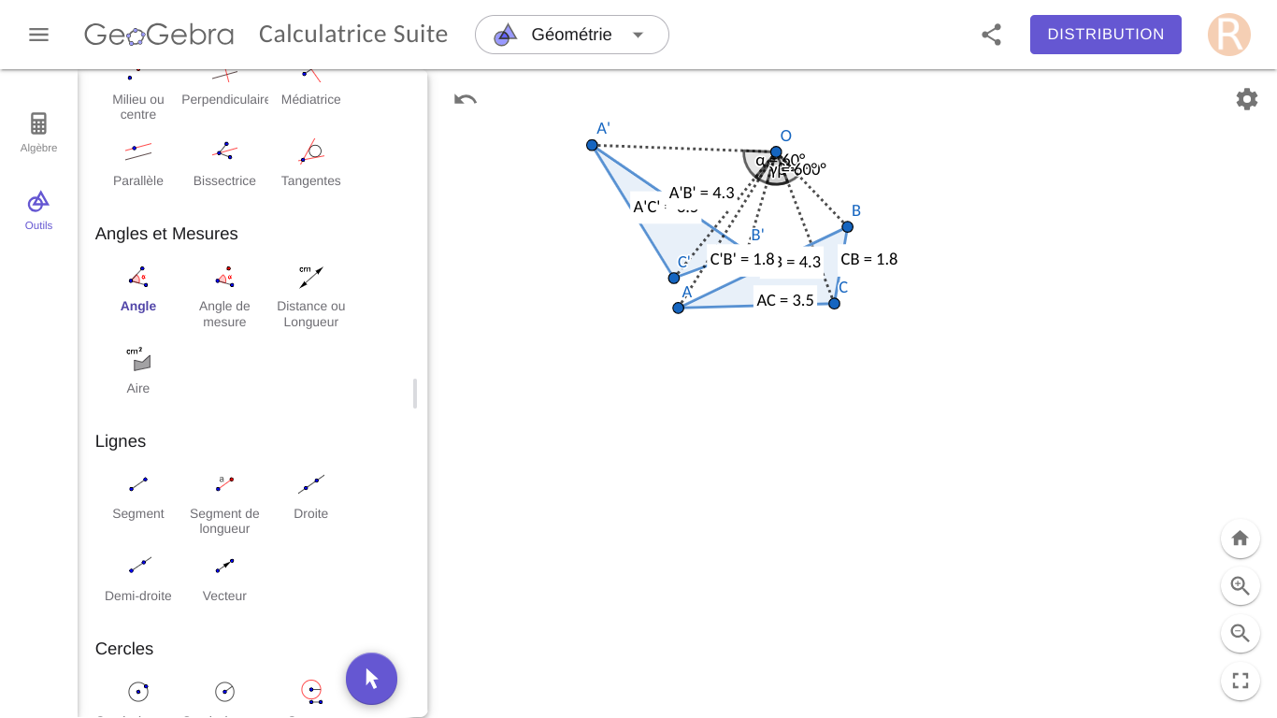This screenshot has width=1277, height=718.
Task: Select the Distance ou Longueur tool
Action: [311, 295]
